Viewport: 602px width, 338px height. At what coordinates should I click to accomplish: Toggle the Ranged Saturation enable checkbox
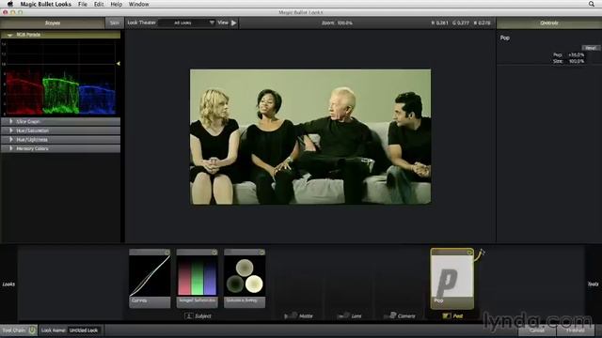coord(214,253)
